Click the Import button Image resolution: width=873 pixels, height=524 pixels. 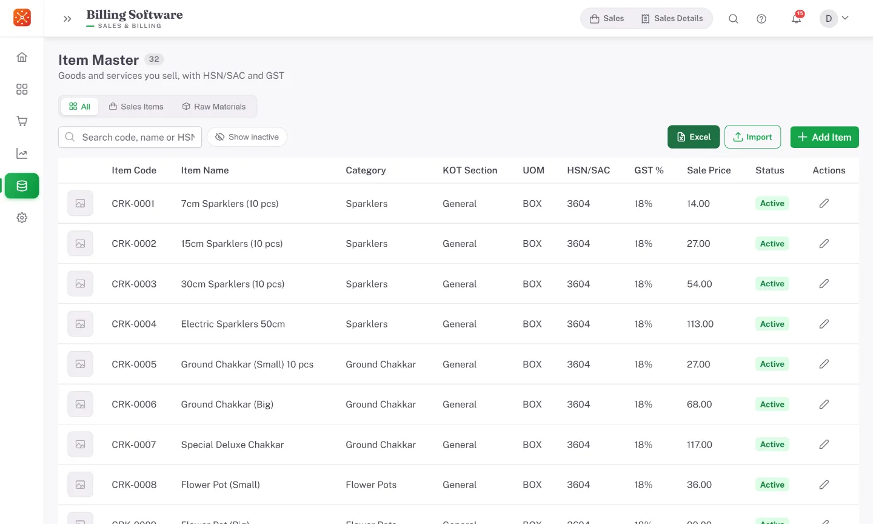(752, 137)
